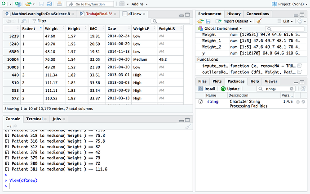The height and width of the screenshot is (194, 310).
Task: Open the Addins menu
Action: tap(139, 4)
